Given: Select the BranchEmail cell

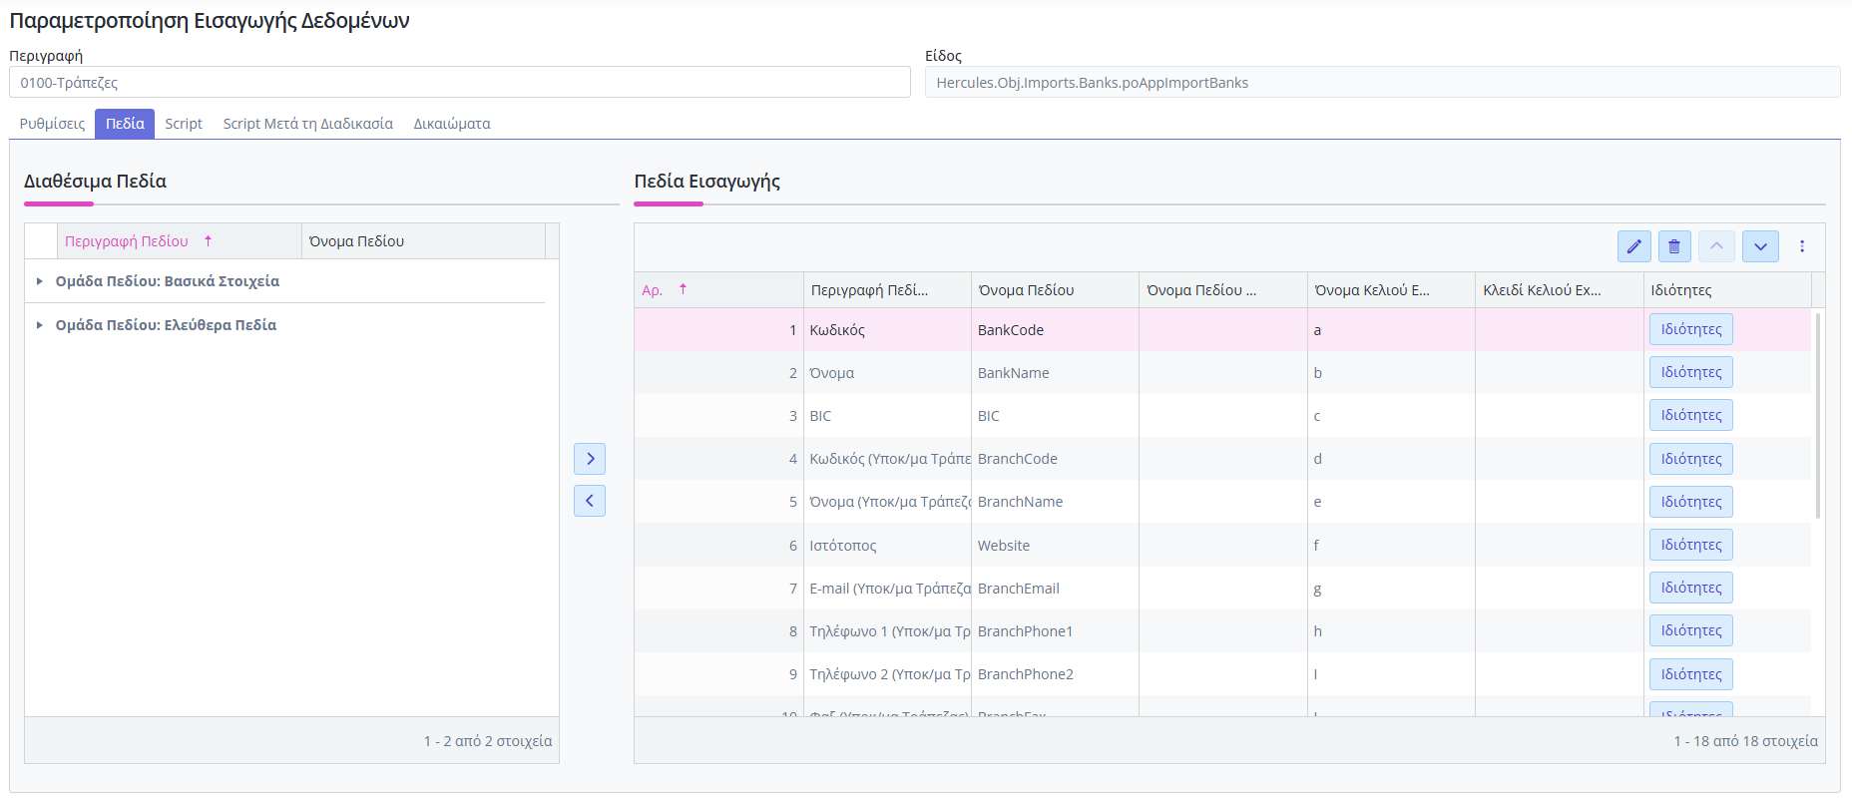Looking at the screenshot, I should coord(1055,589).
